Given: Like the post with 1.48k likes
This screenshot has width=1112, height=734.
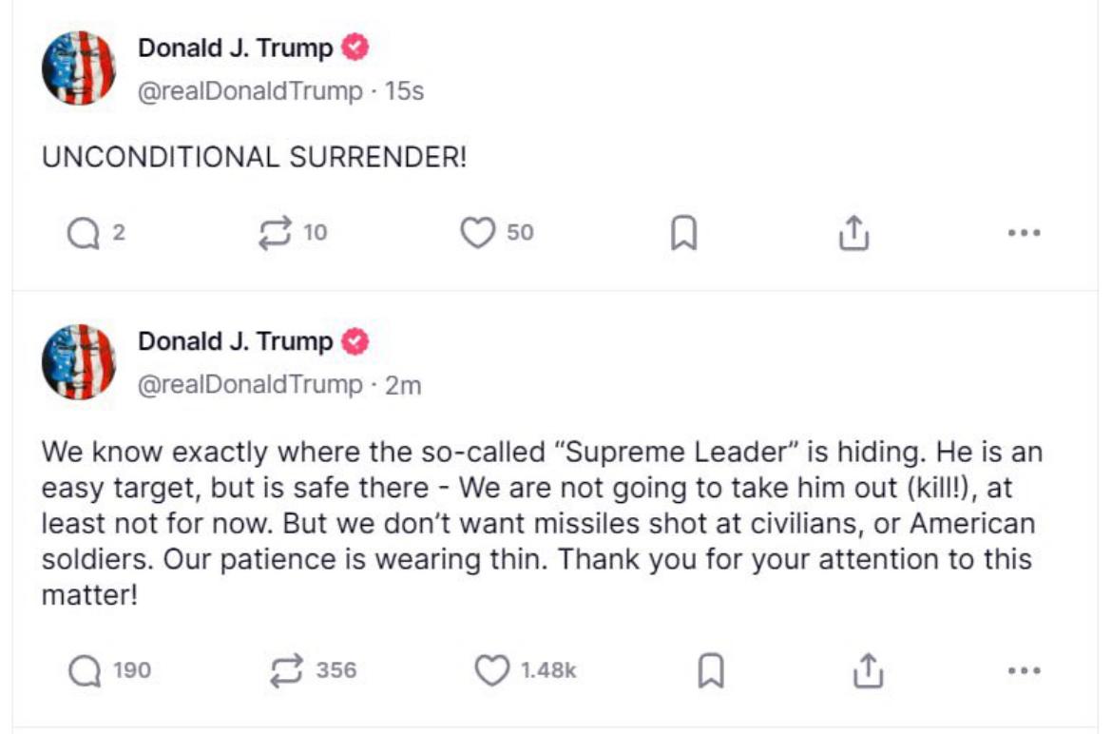Looking at the screenshot, I should click(491, 670).
